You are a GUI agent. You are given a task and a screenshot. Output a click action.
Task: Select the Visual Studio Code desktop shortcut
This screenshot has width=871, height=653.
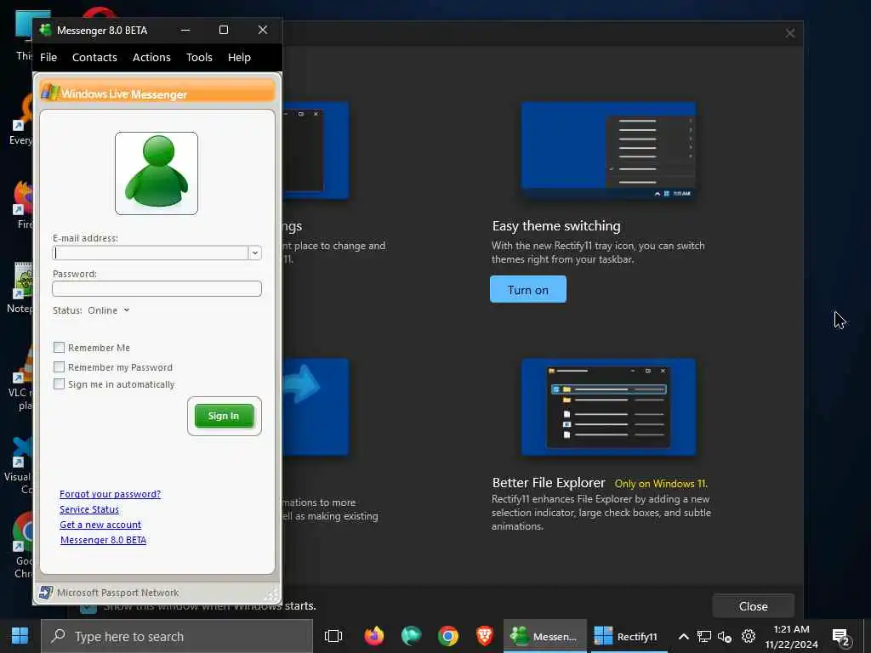point(20,465)
